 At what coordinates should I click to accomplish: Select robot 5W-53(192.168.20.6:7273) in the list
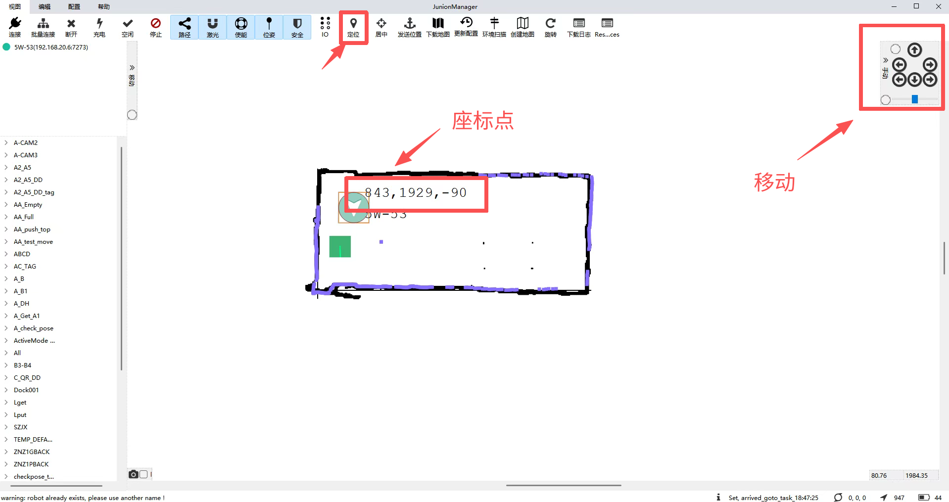[50, 47]
